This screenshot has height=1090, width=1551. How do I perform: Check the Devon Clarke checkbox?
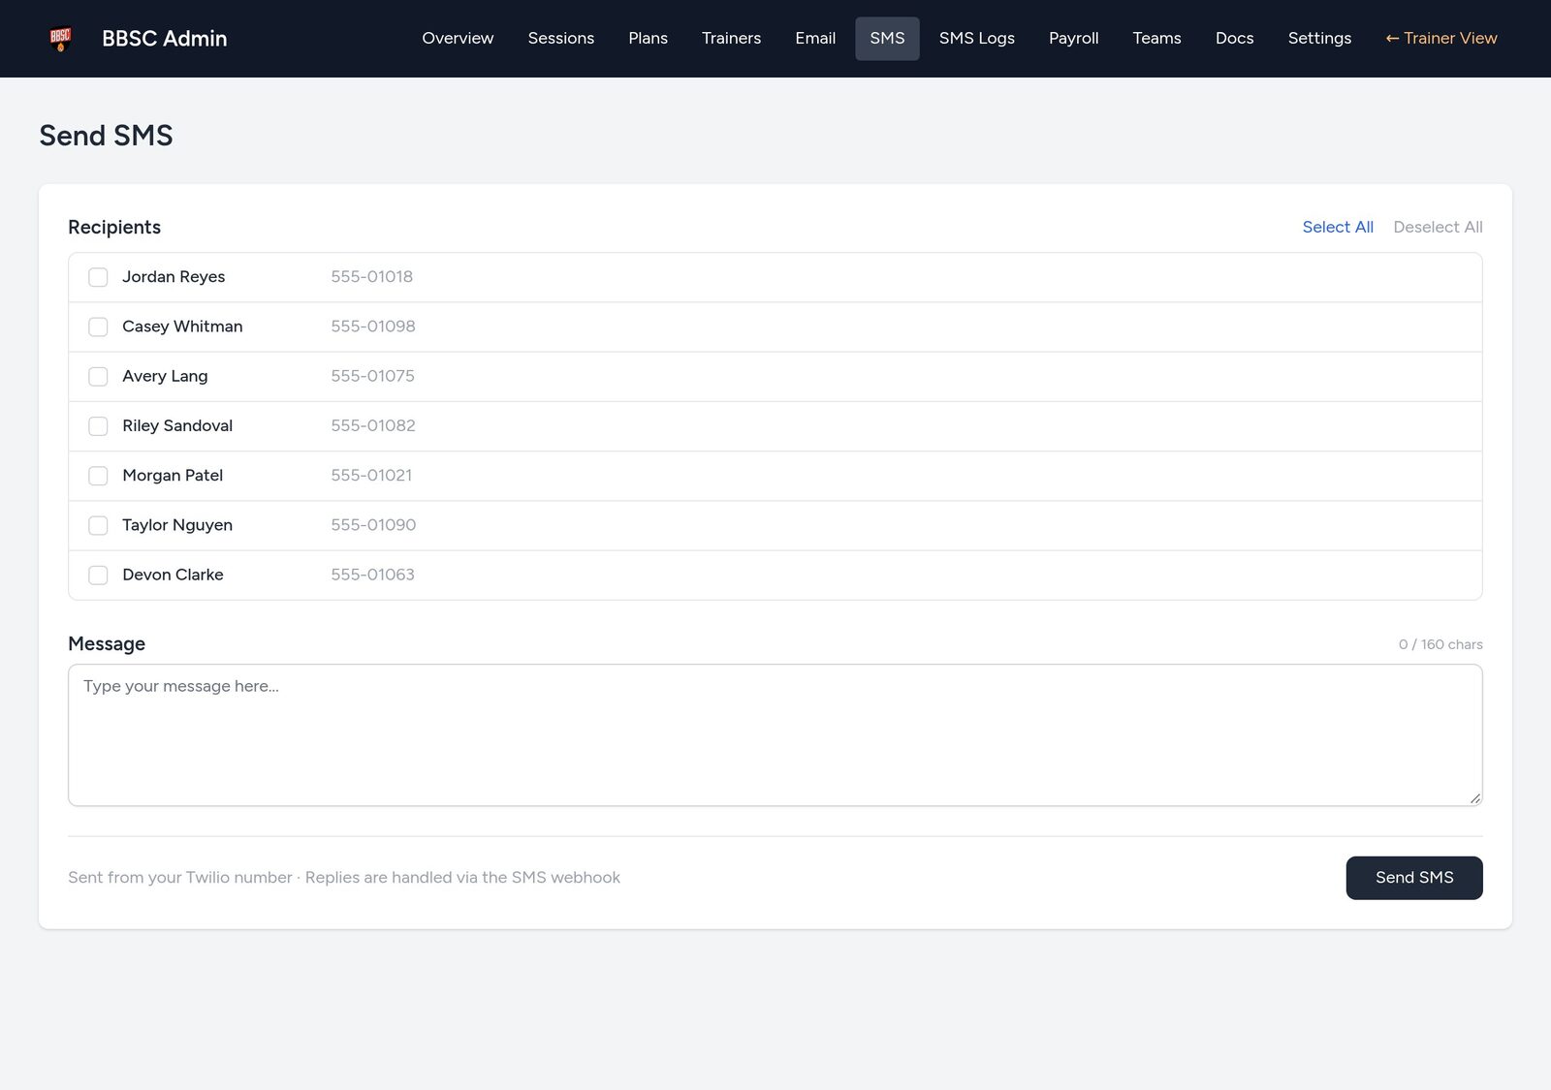pos(98,575)
